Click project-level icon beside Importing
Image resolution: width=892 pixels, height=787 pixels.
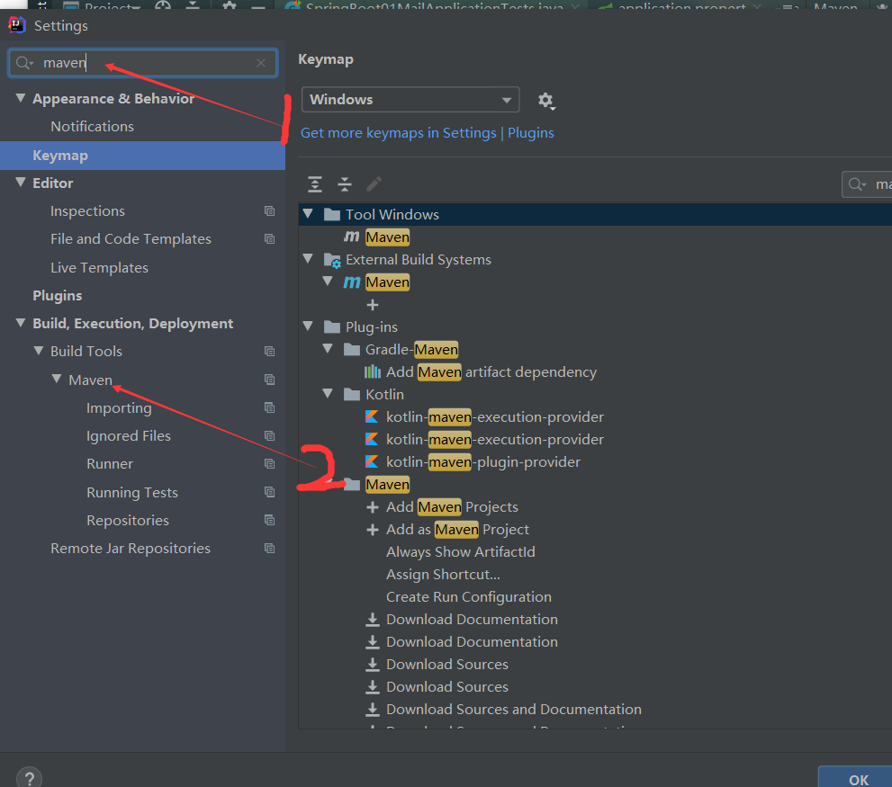[270, 407]
